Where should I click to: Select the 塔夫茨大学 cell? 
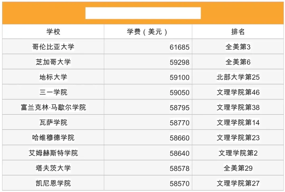click(x=53, y=168)
